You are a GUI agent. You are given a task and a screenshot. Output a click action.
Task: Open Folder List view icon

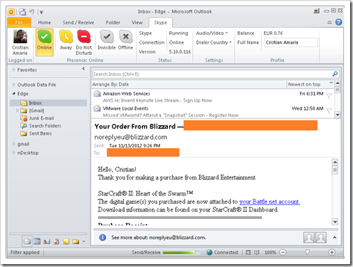76,241
